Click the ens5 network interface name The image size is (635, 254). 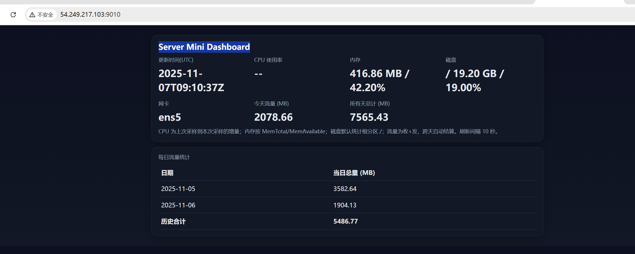click(170, 117)
